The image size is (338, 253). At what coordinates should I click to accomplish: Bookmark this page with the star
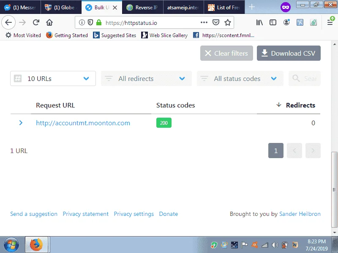pyautogui.click(x=228, y=22)
